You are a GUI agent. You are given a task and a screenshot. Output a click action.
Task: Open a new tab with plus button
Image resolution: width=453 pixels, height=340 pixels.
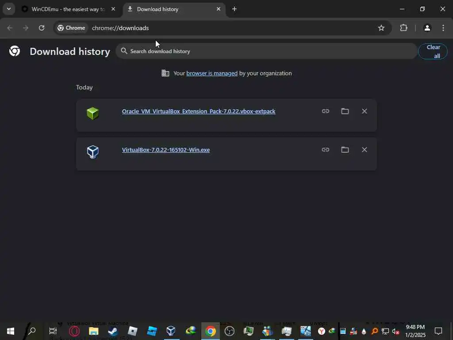234,9
